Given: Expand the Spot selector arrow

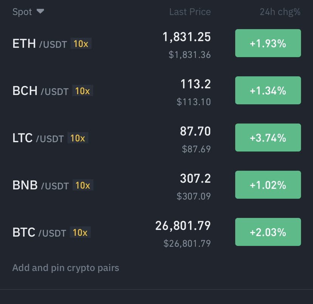Looking at the screenshot, I should pyautogui.click(x=41, y=11).
